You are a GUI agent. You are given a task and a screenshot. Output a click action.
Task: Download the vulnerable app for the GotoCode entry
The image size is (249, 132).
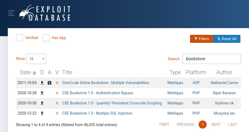click(50, 83)
